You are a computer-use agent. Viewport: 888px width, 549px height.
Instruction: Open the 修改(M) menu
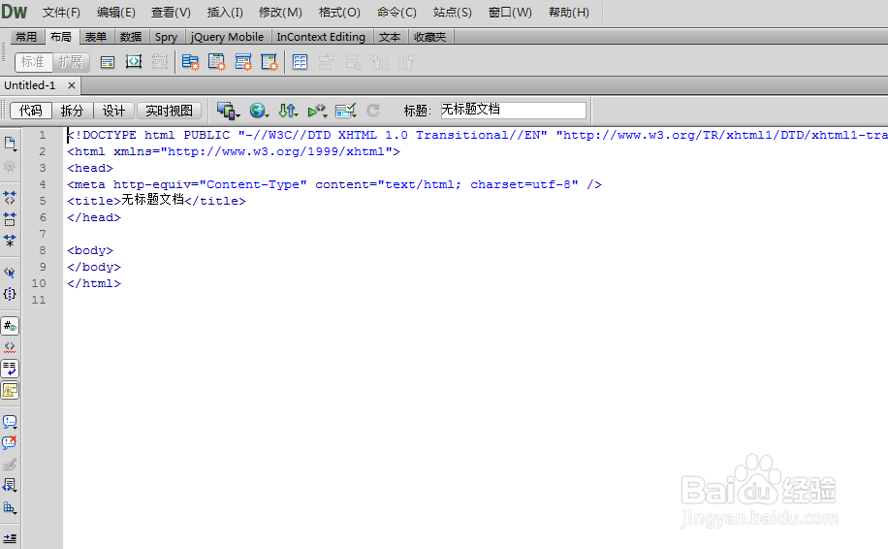(x=280, y=12)
